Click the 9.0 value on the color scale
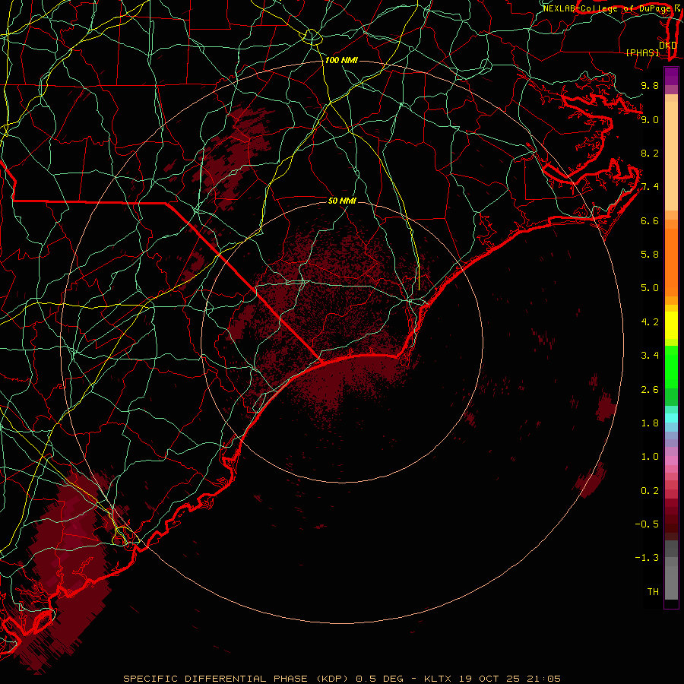 (650, 119)
